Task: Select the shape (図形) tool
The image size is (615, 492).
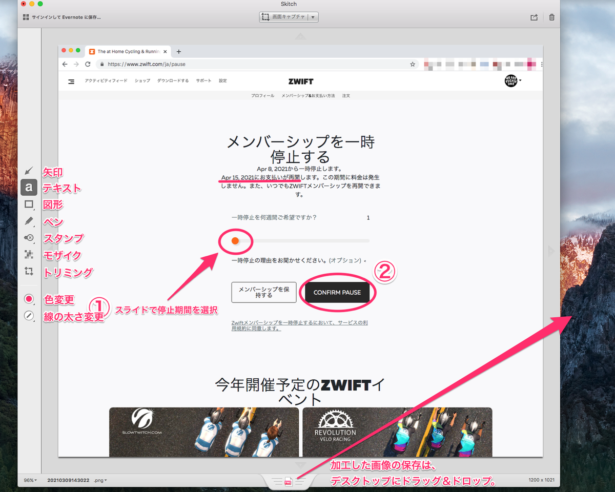Action: coord(29,204)
